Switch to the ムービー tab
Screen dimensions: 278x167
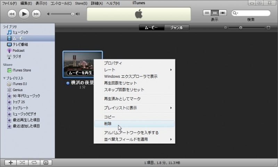pyautogui.click(x=152, y=27)
